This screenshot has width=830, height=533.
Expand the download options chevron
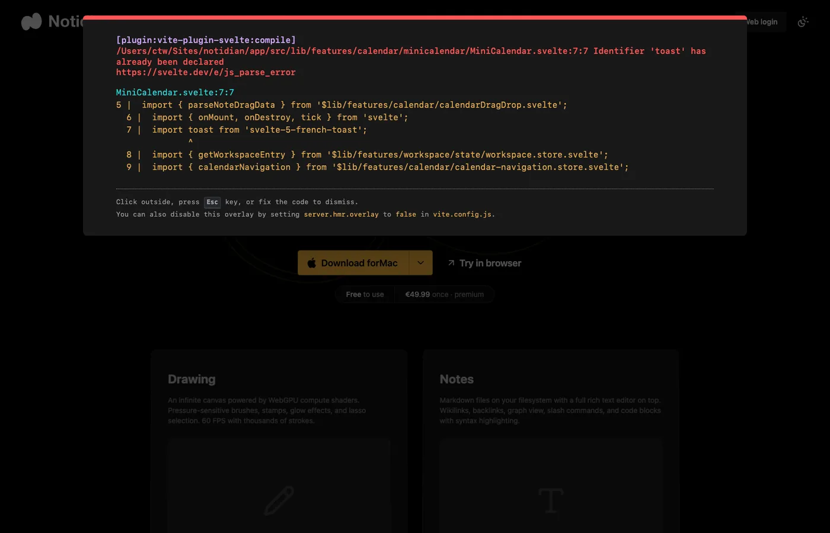pos(421,263)
